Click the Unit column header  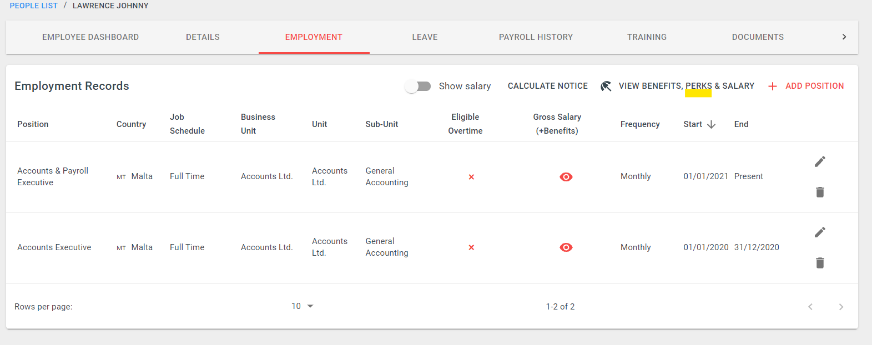point(320,124)
